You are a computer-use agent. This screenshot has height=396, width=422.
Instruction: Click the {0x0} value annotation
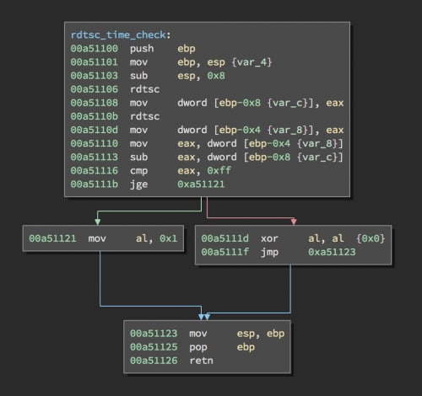click(x=371, y=238)
